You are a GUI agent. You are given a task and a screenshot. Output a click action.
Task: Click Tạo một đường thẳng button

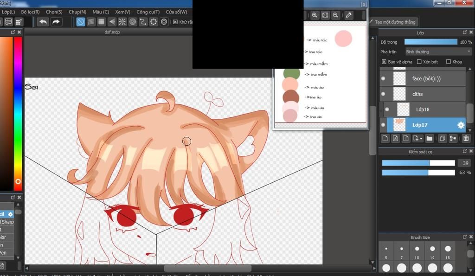tap(394, 22)
